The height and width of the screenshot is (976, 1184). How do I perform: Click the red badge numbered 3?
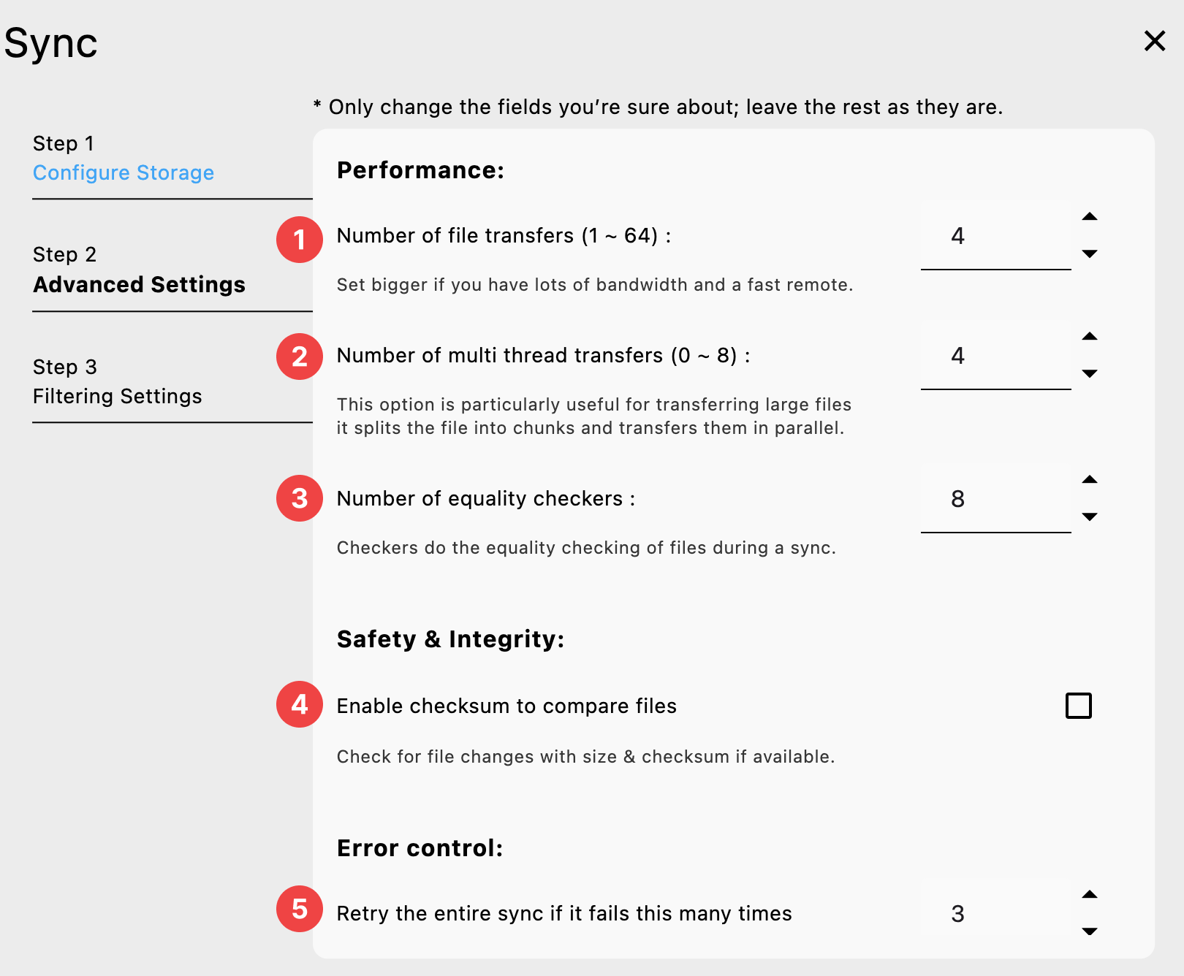coord(299,497)
